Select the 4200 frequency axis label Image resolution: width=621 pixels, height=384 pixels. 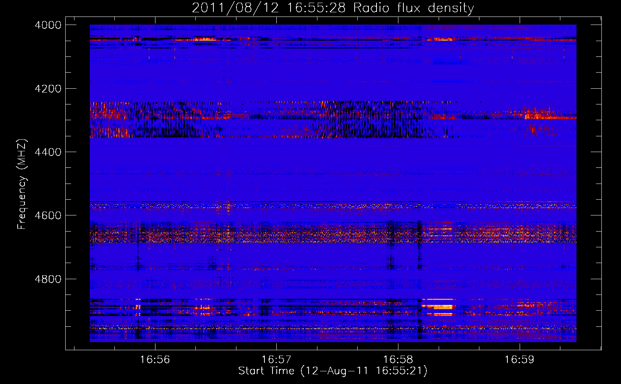(x=48, y=89)
